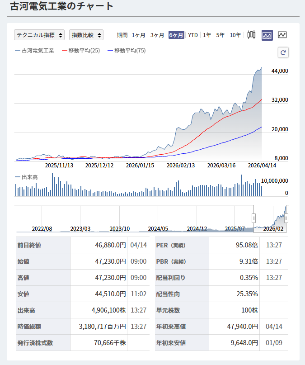Toggle 移動平均(75) legend series
The width and height of the screenshot is (305, 365).
(x=127, y=51)
